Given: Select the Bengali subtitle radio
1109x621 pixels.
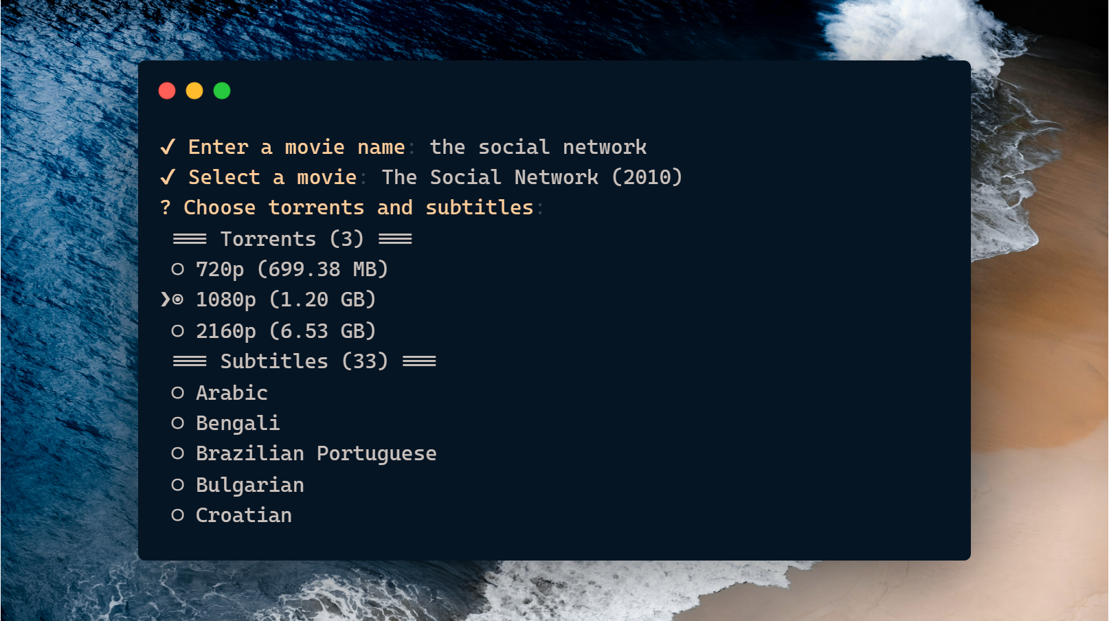Looking at the screenshot, I should [177, 423].
